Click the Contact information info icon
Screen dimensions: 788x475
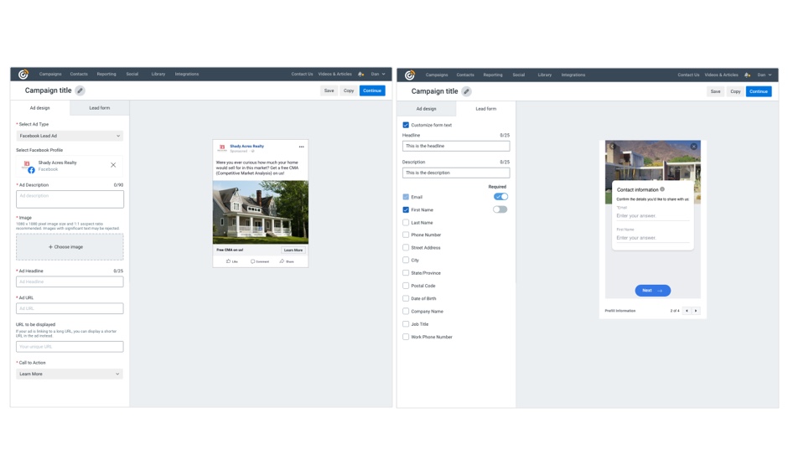(x=662, y=189)
